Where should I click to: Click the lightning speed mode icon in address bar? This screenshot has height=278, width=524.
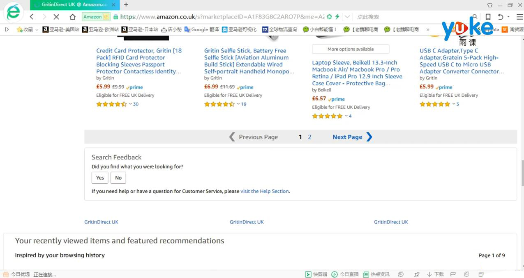[337, 17]
